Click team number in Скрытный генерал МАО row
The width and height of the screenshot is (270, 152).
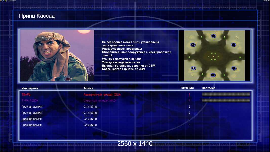pos(189,101)
